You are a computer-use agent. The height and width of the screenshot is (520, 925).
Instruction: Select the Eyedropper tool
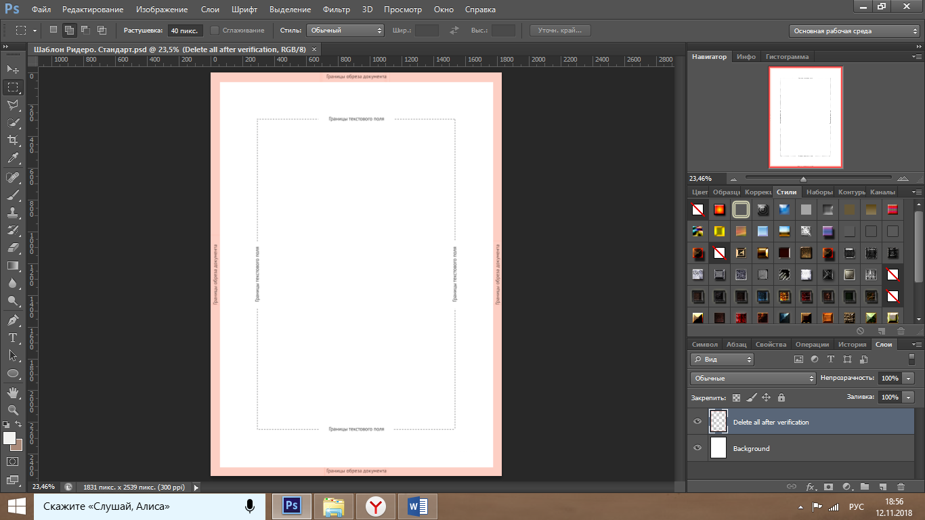(12, 158)
